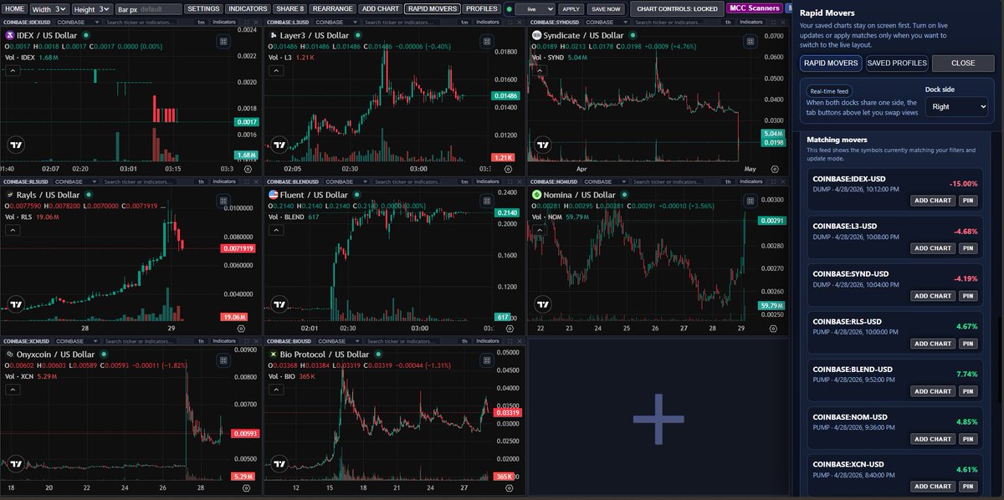Pin the COINBASE:NOM-USD mover
The height and width of the screenshot is (500, 1004).
point(968,439)
